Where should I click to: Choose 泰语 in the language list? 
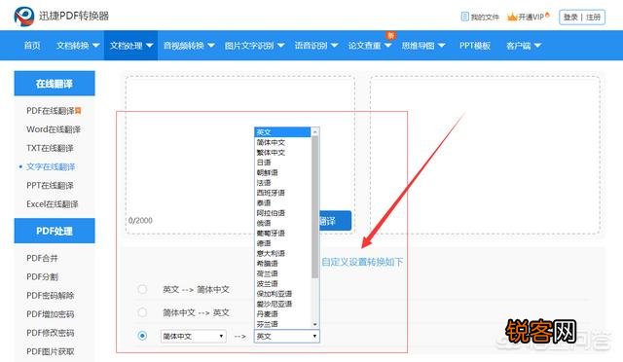point(282,202)
